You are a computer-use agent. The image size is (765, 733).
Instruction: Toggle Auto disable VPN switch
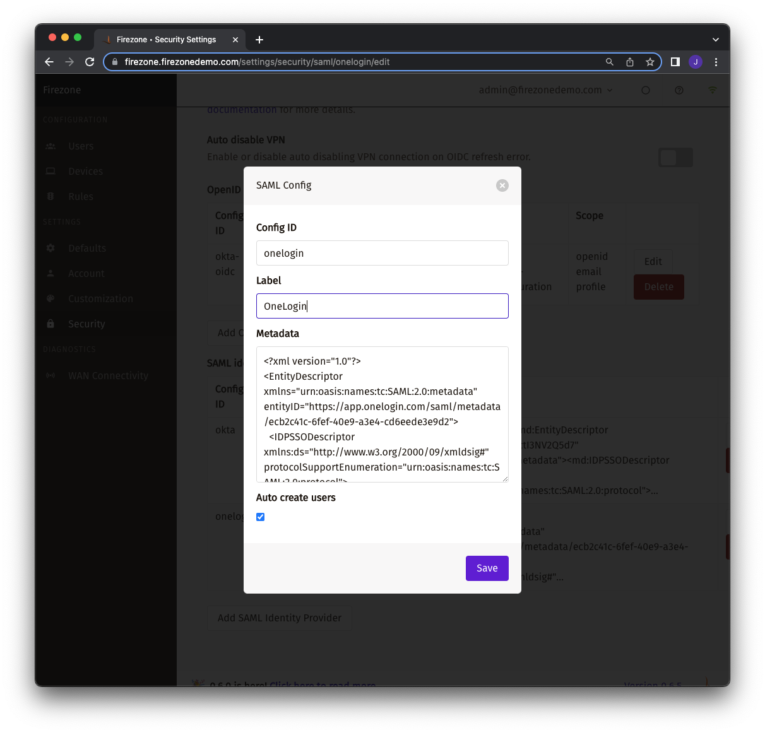point(675,157)
